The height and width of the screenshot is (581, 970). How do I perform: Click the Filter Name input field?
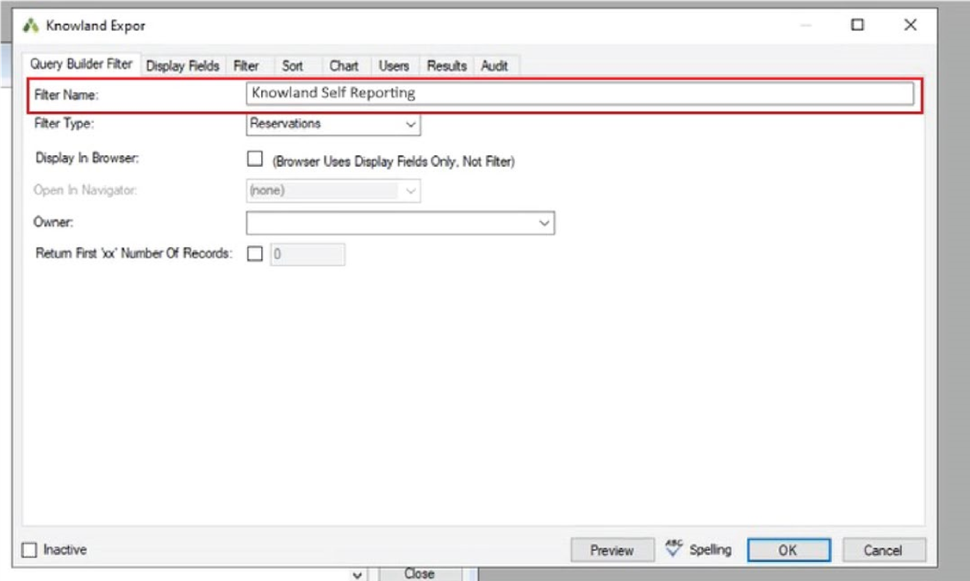pyautogui.click(x=580, y=93)
